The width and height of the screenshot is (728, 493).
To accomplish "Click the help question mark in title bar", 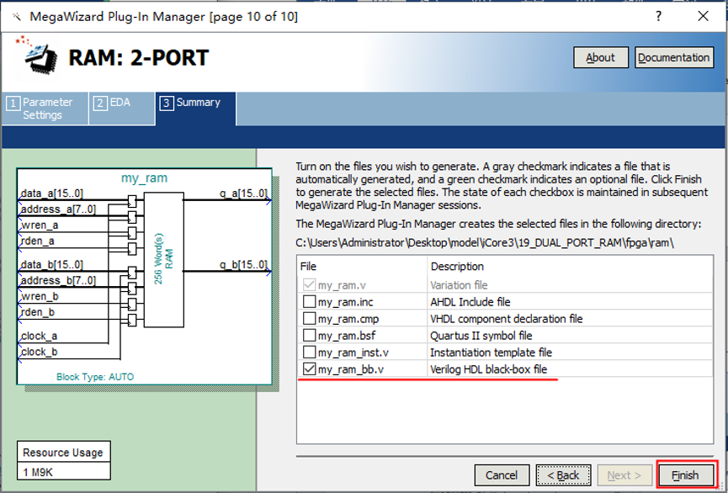I will click(656, 16).
